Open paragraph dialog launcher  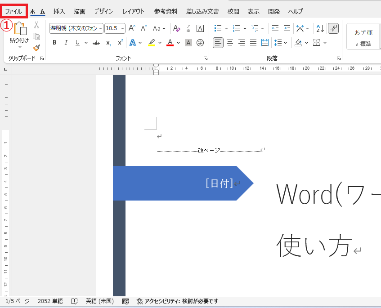pos(339,58)
